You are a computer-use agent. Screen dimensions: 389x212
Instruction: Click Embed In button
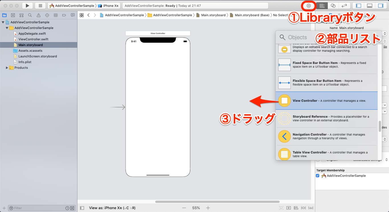289,208
